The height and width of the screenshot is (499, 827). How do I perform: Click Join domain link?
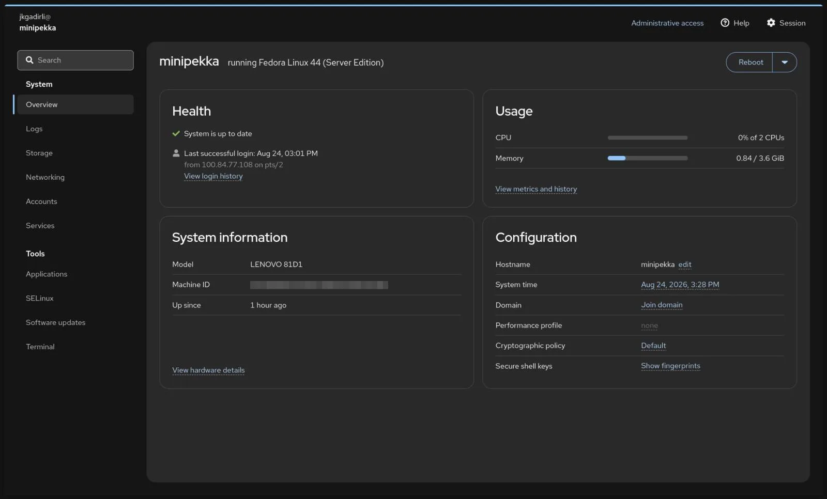pos(662,305)
